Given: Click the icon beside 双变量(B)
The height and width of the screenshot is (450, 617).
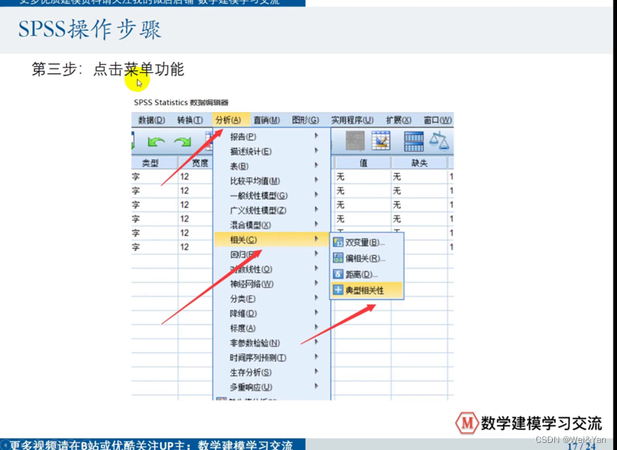Looking at the screenshot, I should click(x=338, y=242).
